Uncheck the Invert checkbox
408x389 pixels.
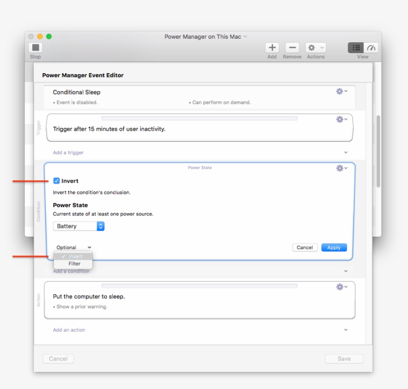(x=56, y=181)
